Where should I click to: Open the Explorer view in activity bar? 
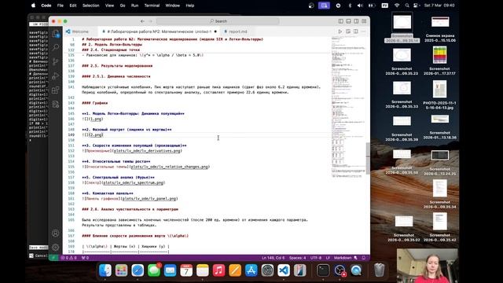56,33
